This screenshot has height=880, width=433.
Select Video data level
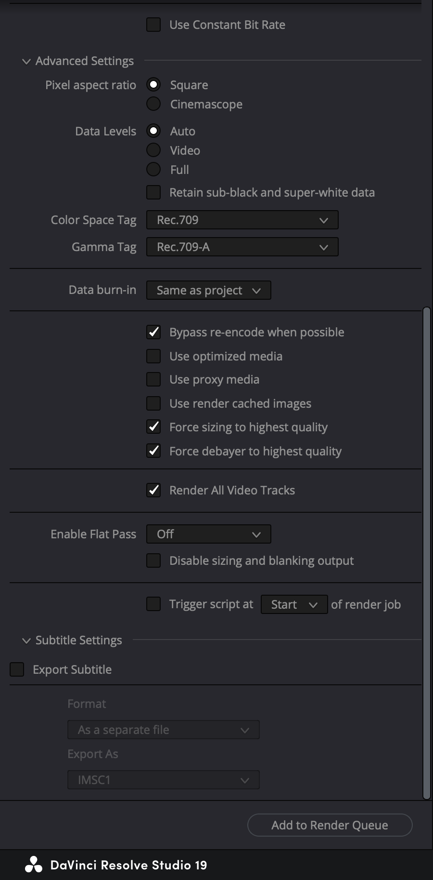(x=153, y=150)
